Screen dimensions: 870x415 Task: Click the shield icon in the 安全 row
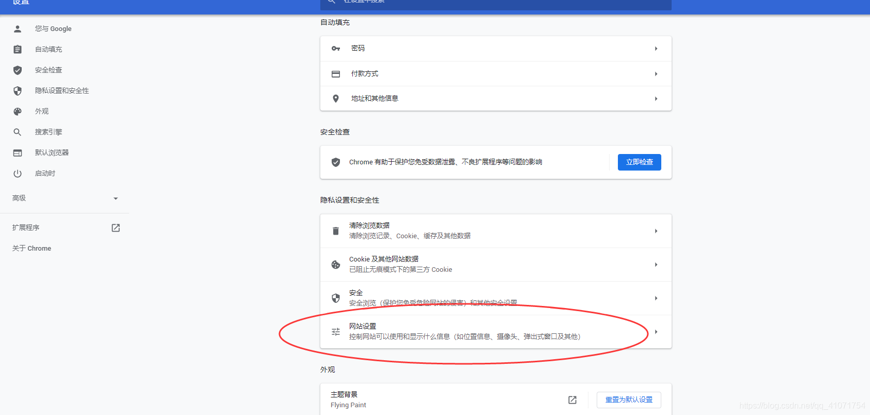click(x=336, y=298)
